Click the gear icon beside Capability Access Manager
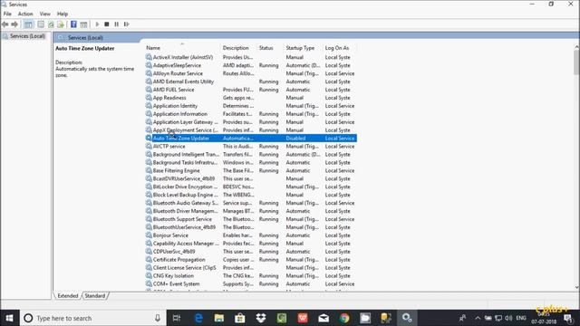The image size is (580, 326). tap(149, 244)
